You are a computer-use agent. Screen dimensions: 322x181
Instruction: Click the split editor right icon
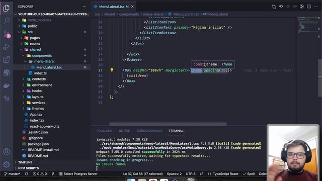309,7
